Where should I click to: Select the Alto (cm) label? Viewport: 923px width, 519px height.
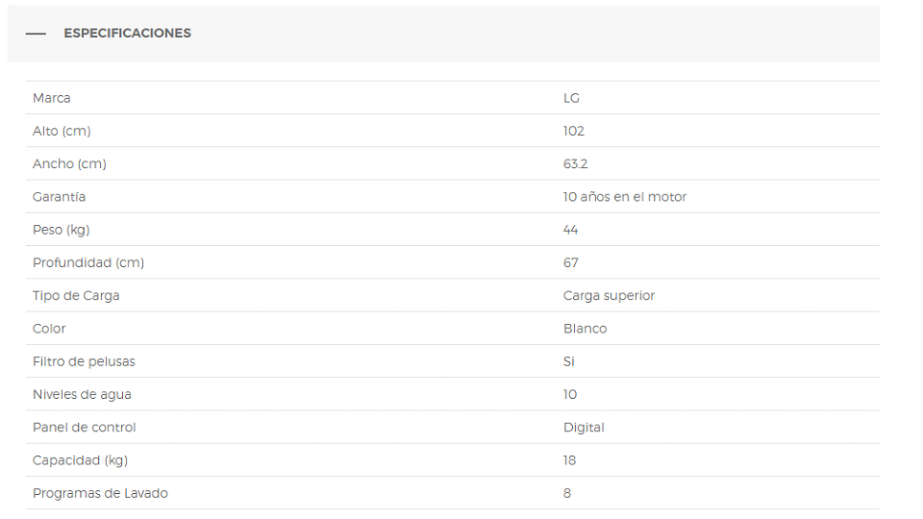point(62,132)
